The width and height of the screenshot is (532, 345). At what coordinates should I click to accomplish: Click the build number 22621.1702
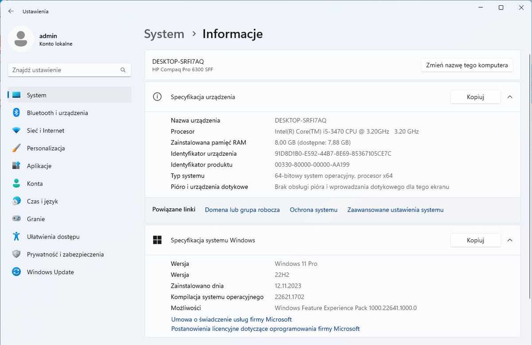pos(289,297)
